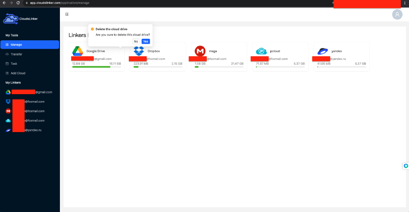Screen dimensions: 409x212
Task: Click the Add Cloud icon in sidebar
Action: pyautogui.click(x=7, y=73)
